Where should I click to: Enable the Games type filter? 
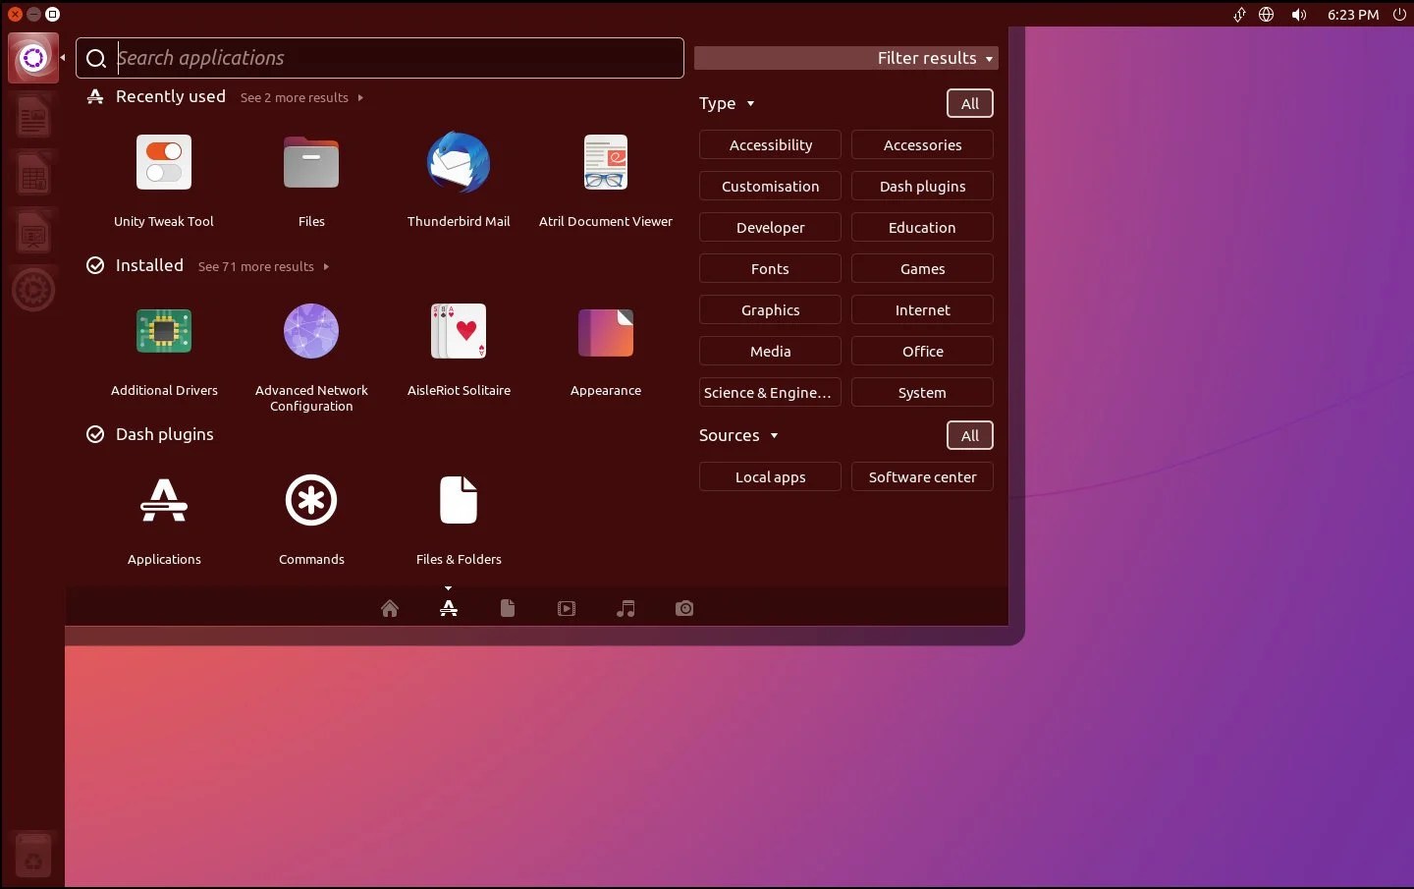(x=921, y=268)
